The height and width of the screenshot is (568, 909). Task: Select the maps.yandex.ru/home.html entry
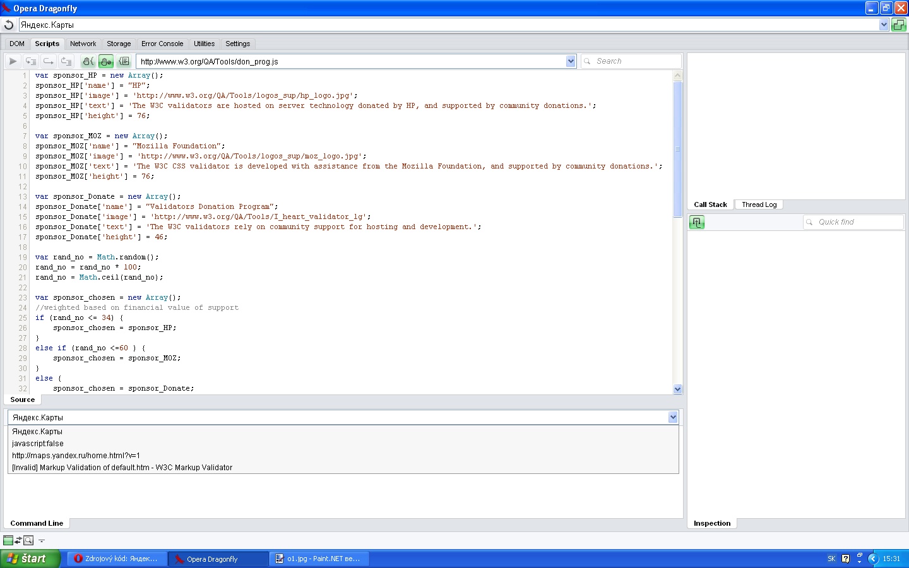(76, 456)
